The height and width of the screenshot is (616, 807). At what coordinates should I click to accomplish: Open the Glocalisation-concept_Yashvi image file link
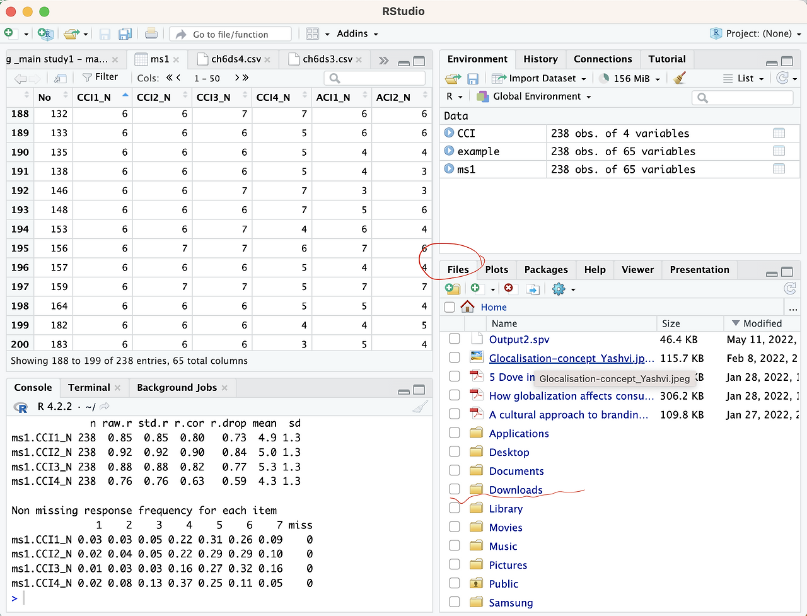point(571,358)
